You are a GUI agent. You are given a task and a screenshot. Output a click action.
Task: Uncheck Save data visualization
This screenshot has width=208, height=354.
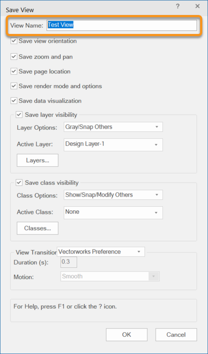pos(14,101)
